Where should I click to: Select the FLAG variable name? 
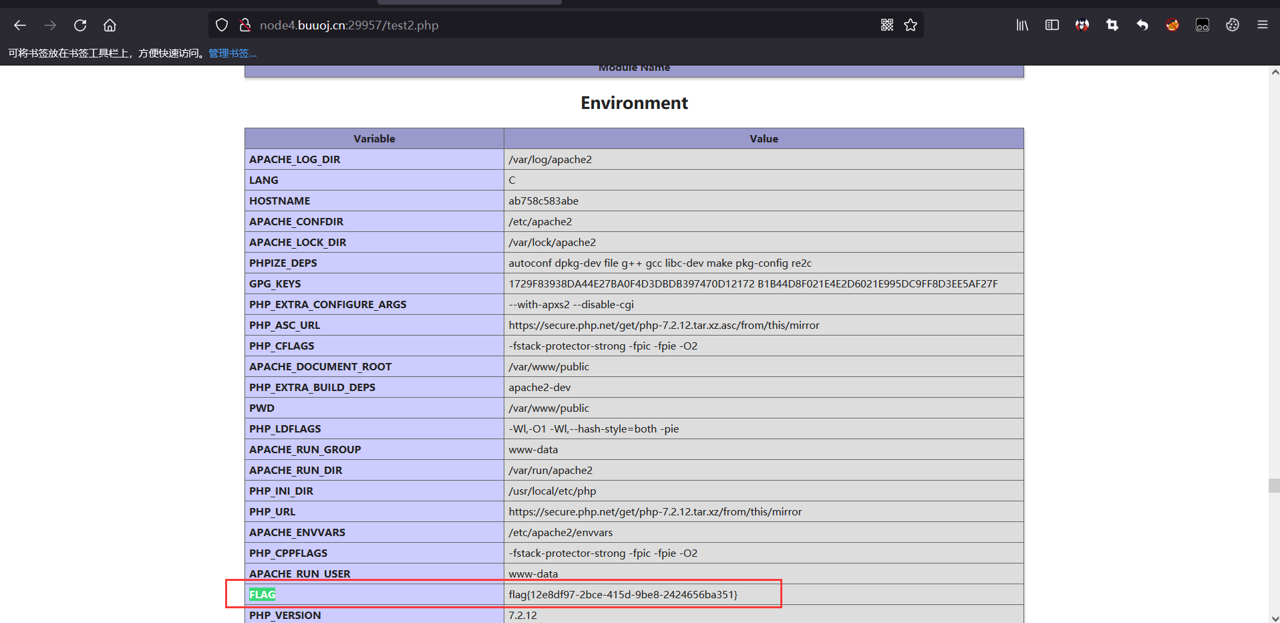click(262, 594)
